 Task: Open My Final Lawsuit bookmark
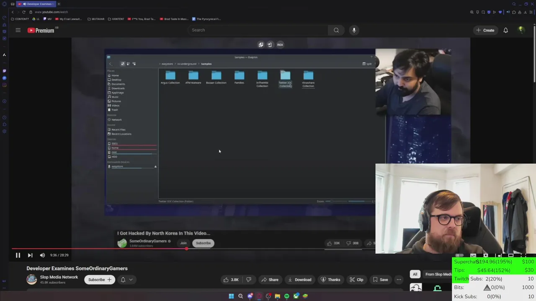click(69, 19)
